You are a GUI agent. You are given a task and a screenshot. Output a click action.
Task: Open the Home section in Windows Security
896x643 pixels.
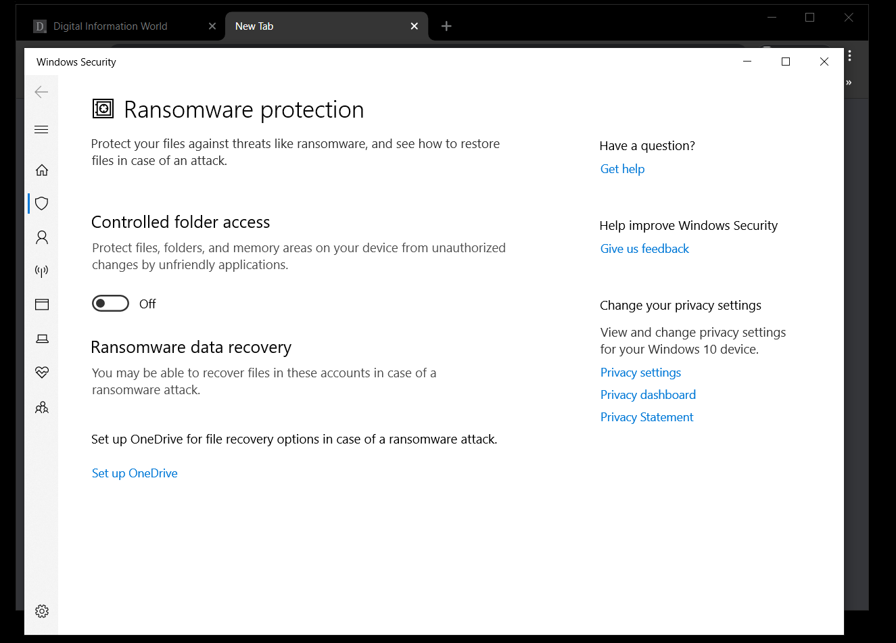click(x=41, y=170)
